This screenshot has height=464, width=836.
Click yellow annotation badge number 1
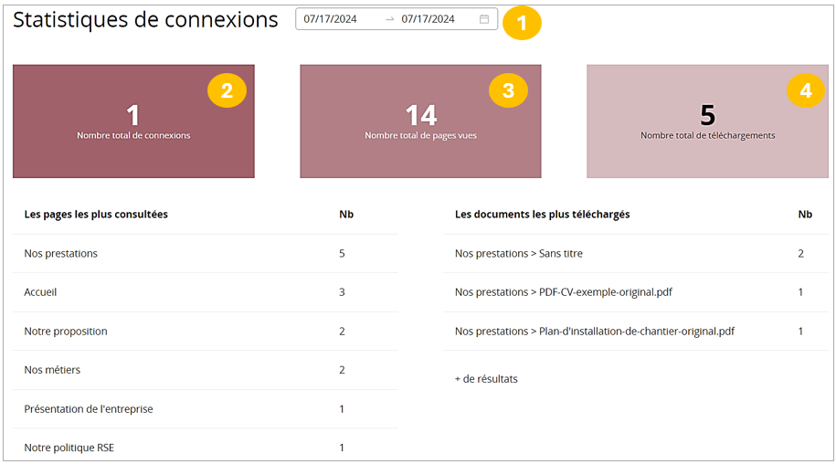click(522, 24)
